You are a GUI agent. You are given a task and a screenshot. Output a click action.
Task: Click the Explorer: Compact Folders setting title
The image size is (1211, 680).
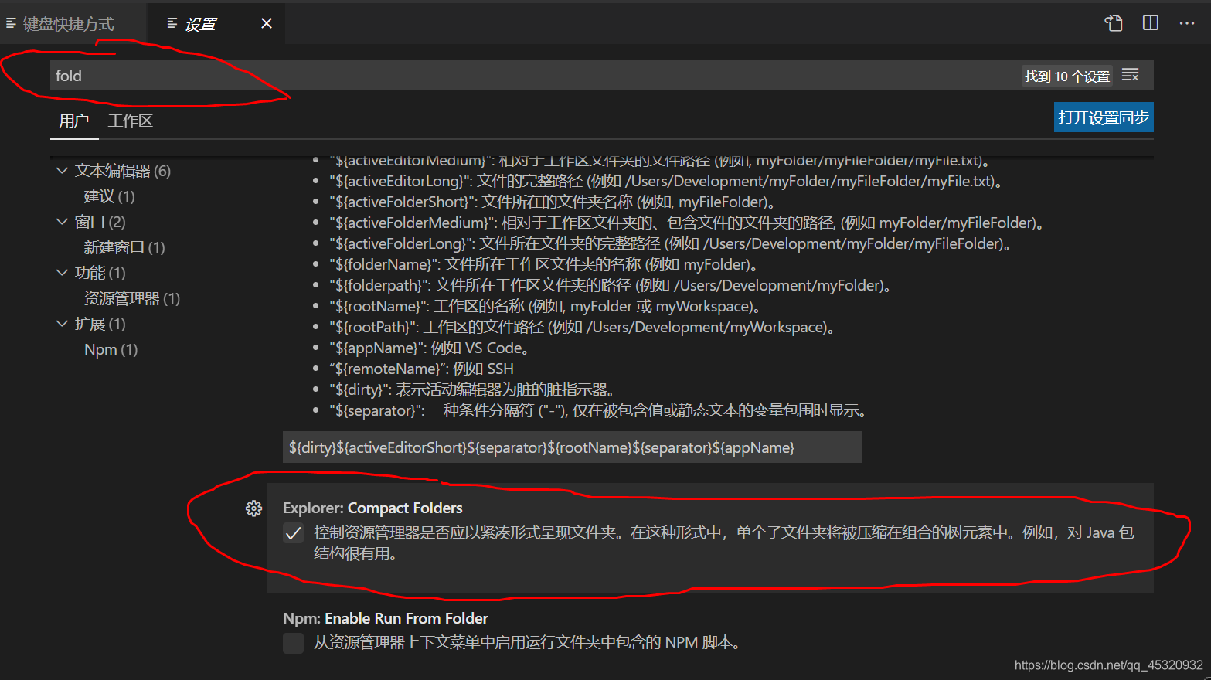click(372, 508)
